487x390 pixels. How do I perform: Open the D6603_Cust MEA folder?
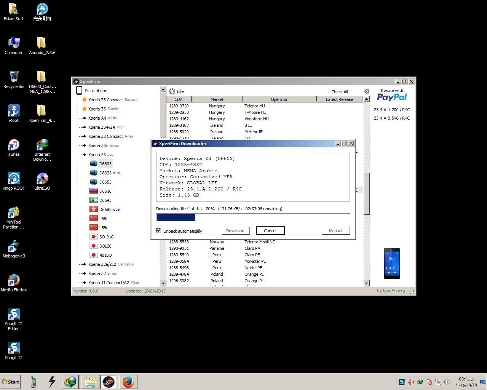[42, 82]
